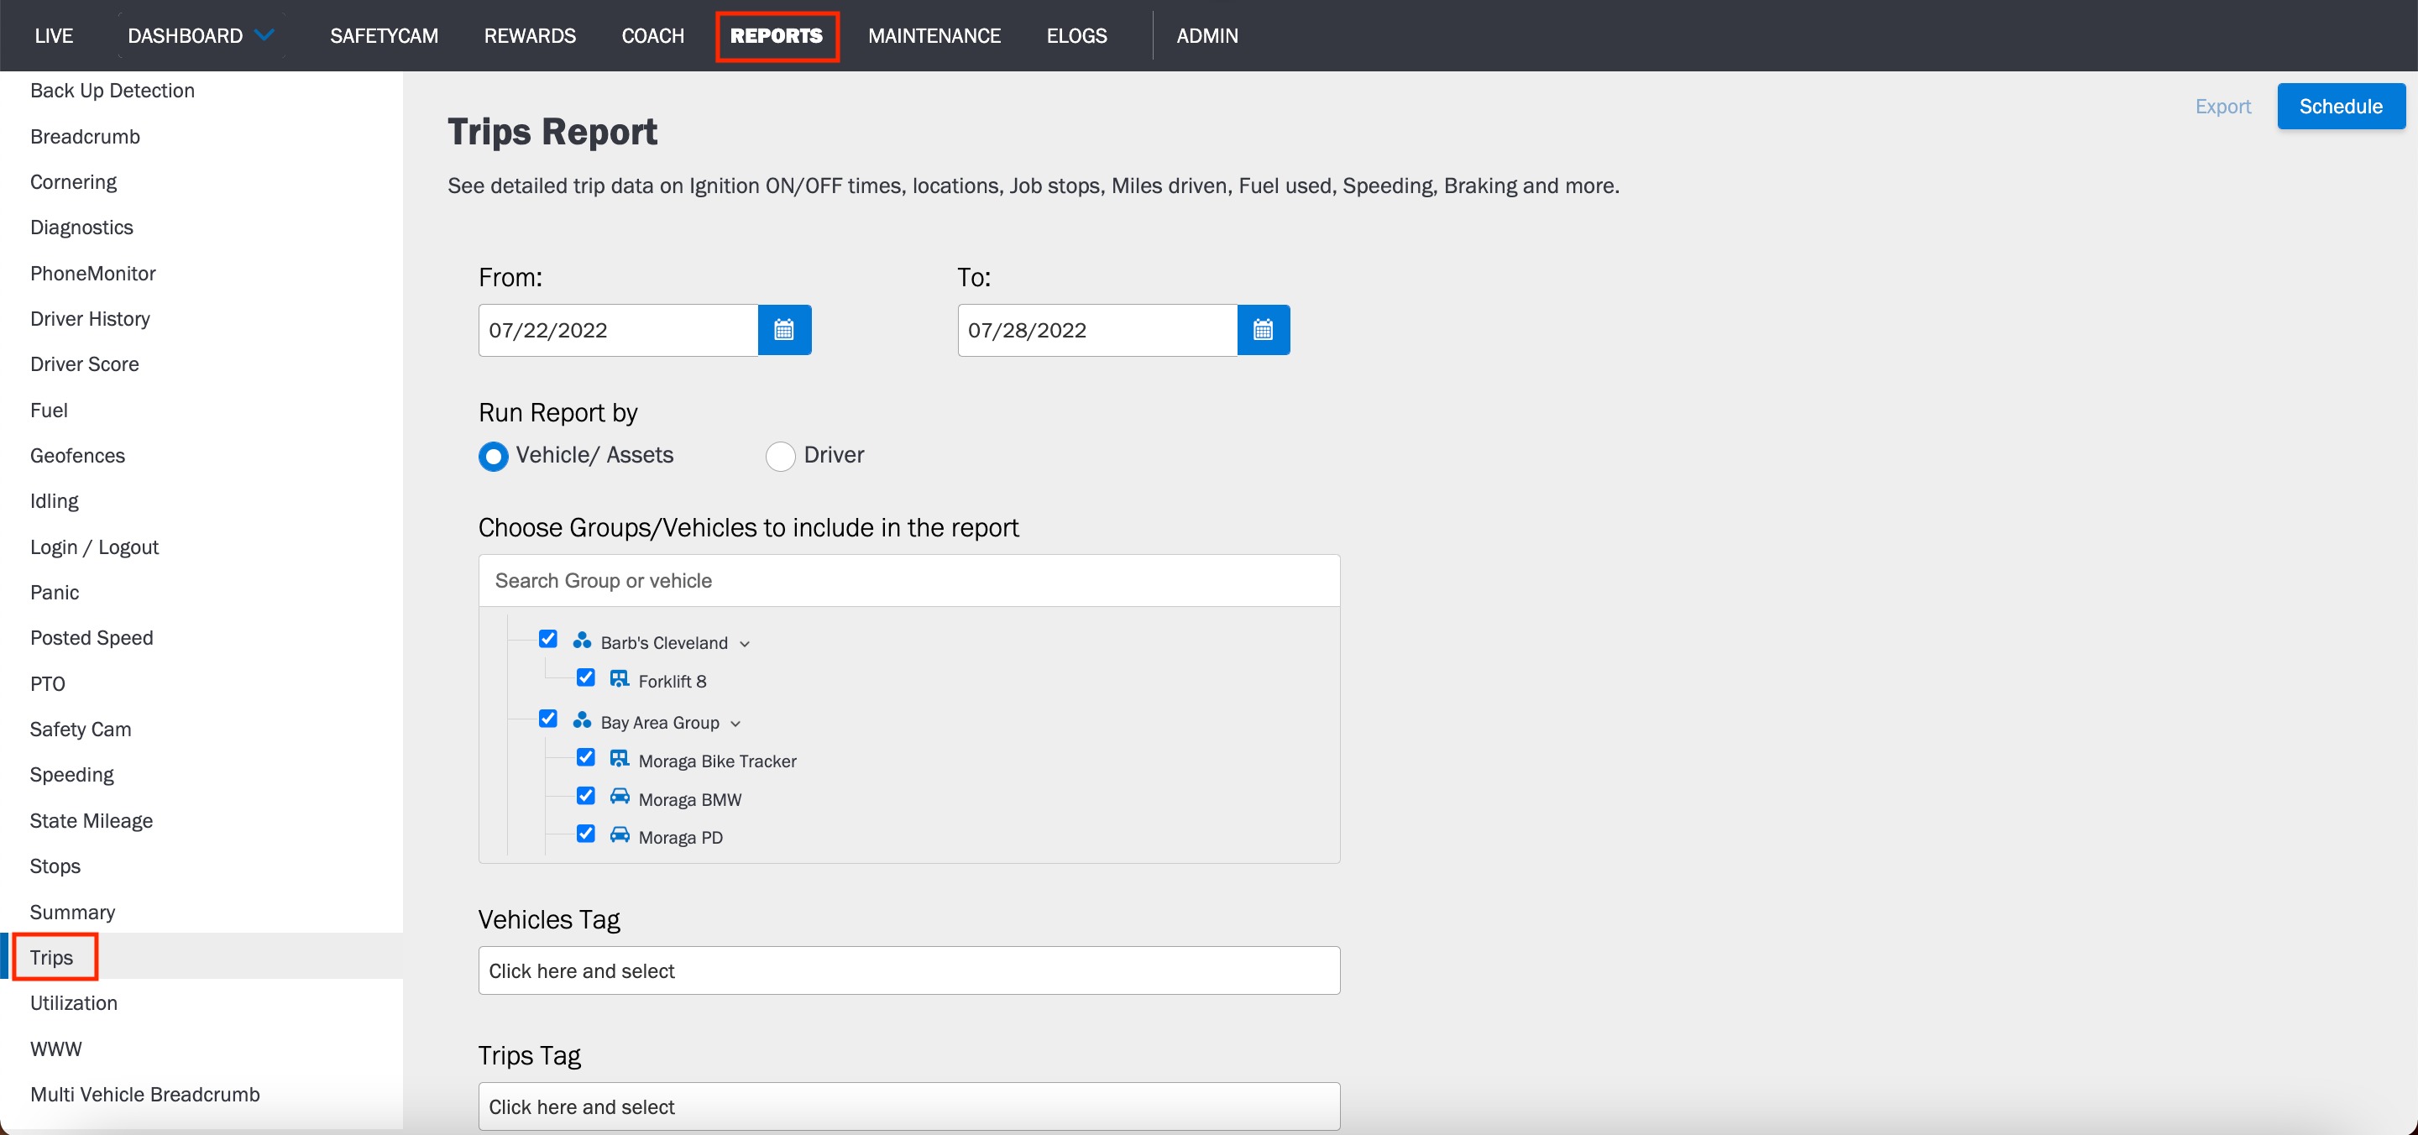
Task: Open the LIVE tab
Action: 54,35
